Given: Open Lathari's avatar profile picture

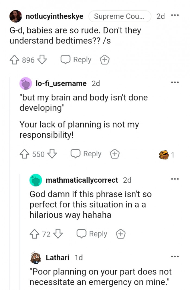Looking at the screenshot, I should (x=36, y=257).
